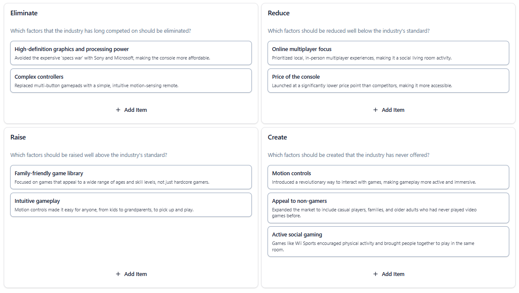
Task: Click the plus icon in Reduce section
Action: point(375,110)
